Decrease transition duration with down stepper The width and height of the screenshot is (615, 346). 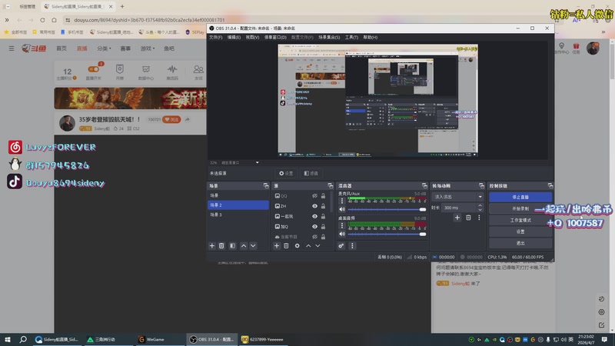point(480,210)
